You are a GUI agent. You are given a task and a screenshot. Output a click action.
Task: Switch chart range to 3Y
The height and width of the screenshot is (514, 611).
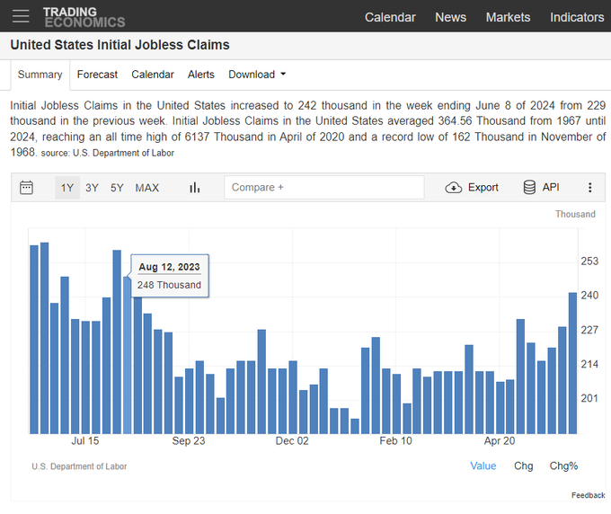tap(92, 188)
